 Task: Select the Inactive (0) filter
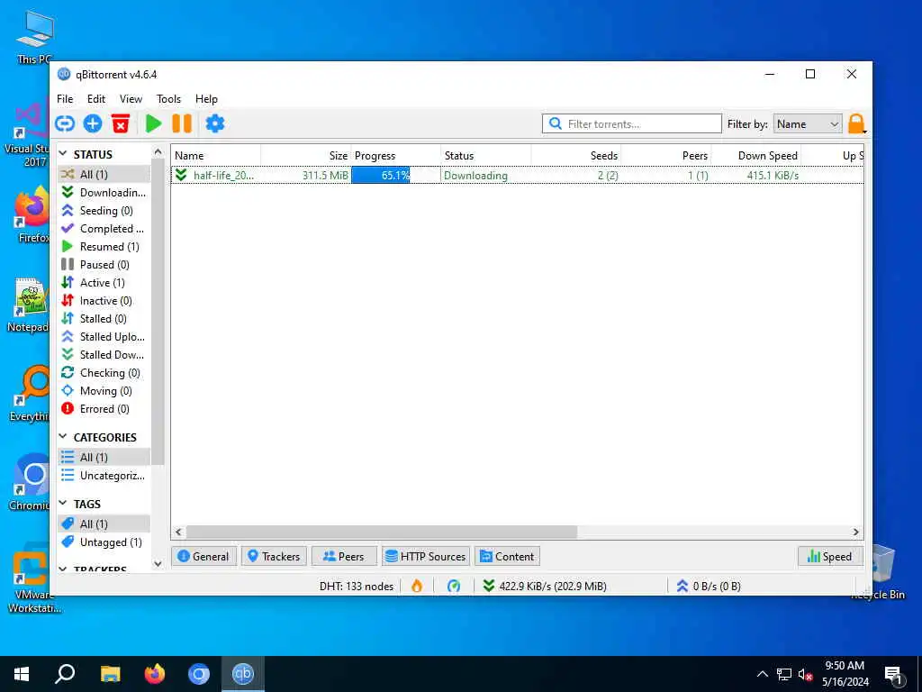pos(104,301)
